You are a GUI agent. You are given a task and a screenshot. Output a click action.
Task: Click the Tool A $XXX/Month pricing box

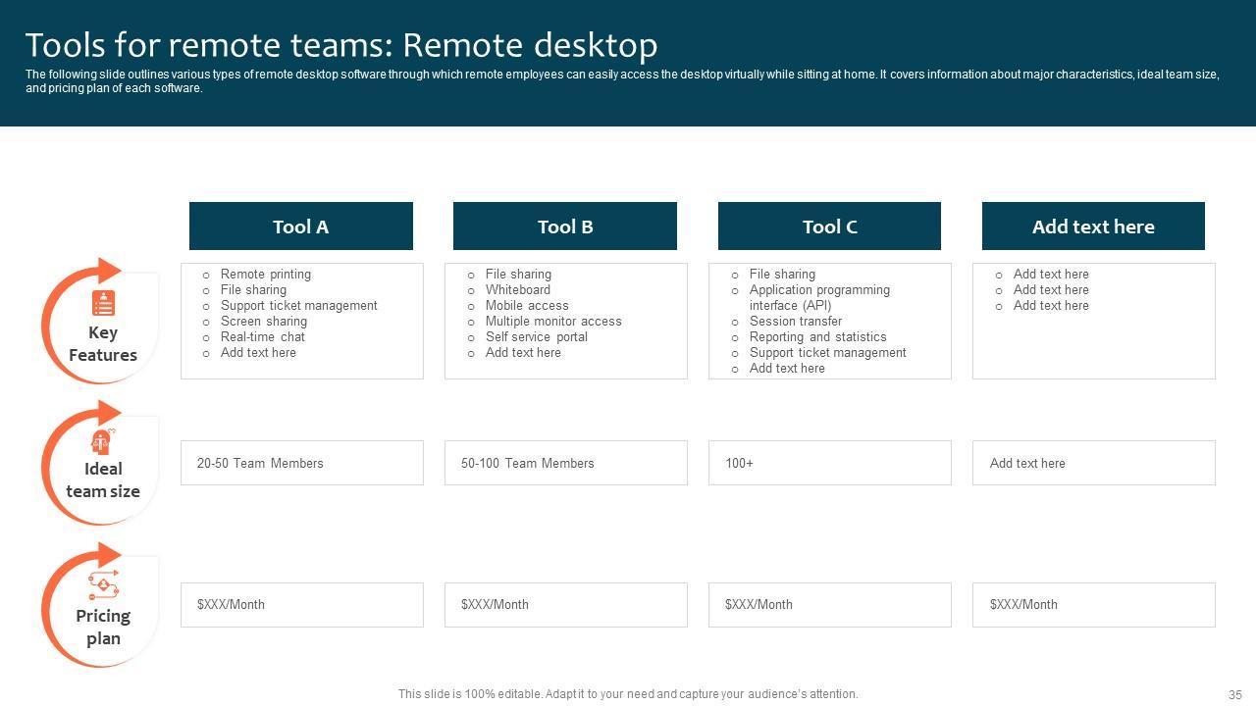302,605
